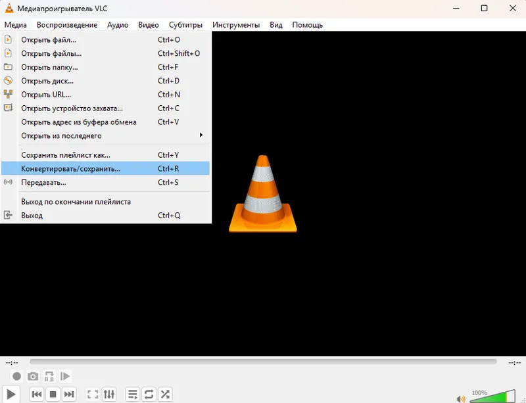Image resolution: width=526 pixels, height=403 pixels.
Task: Open the 'Воспроизведение' menu
Action: [x=67, y=25]
